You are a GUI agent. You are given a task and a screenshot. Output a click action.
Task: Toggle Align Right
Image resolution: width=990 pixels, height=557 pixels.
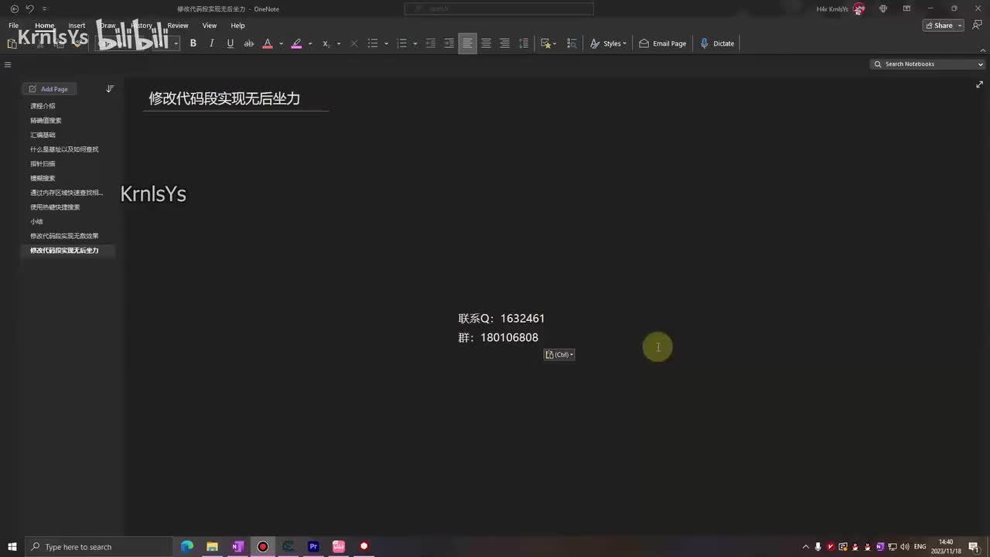pos(504,43)
